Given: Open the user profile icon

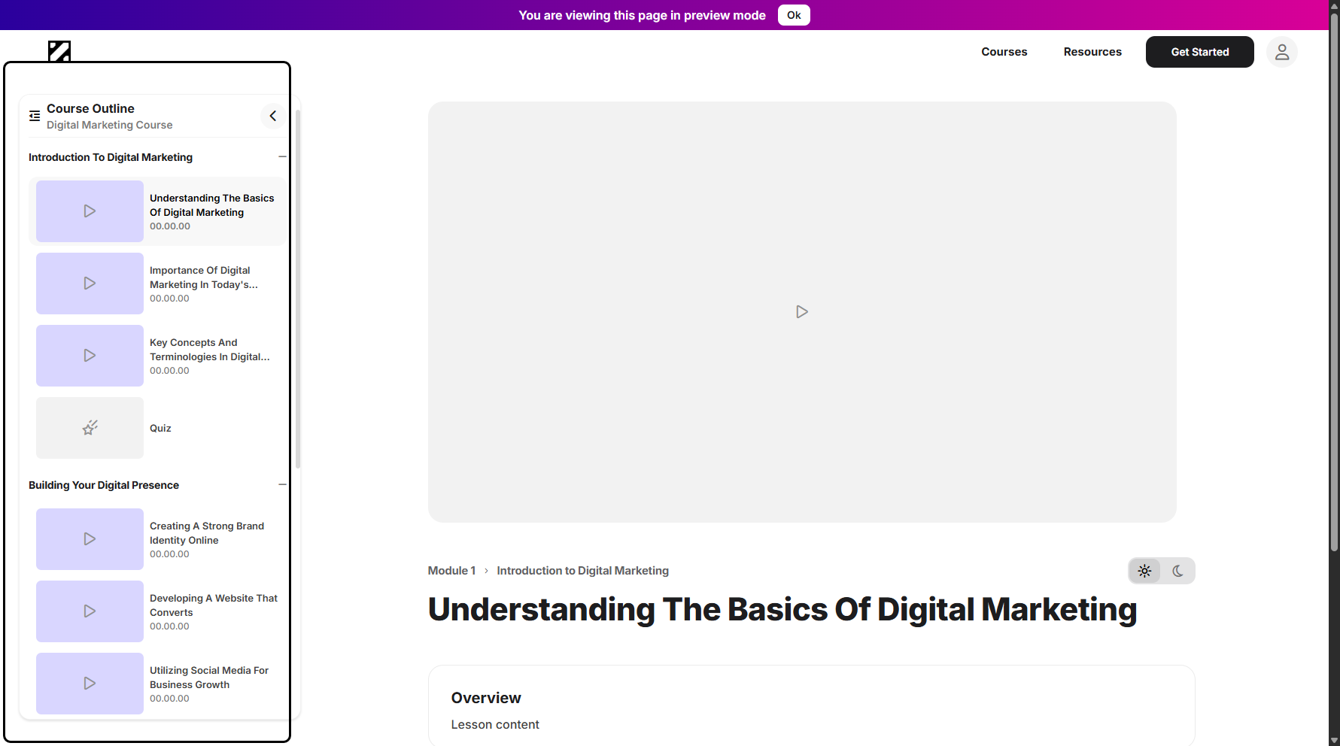Looking at the screenshot, I should [x=1282, y=52].
